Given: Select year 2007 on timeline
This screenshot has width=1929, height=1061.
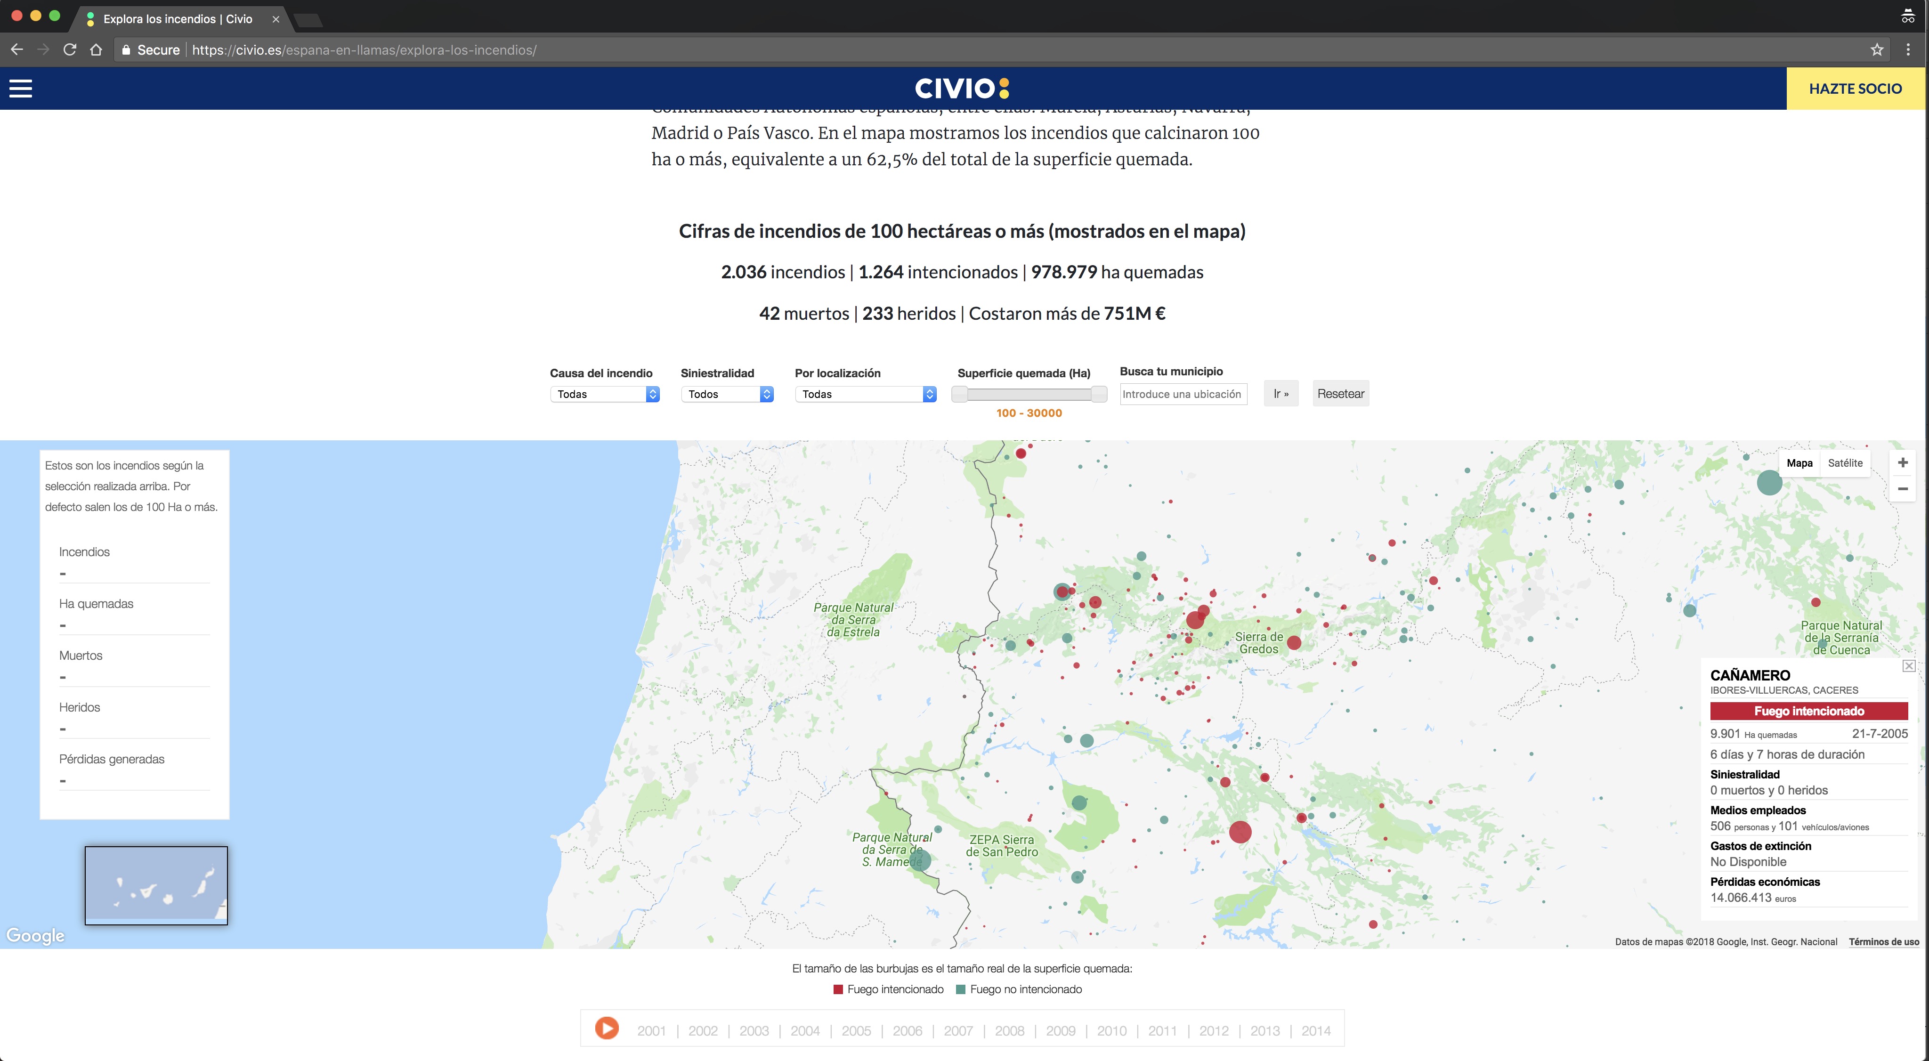Looking at the screenshot, I should coord(958,1030).
